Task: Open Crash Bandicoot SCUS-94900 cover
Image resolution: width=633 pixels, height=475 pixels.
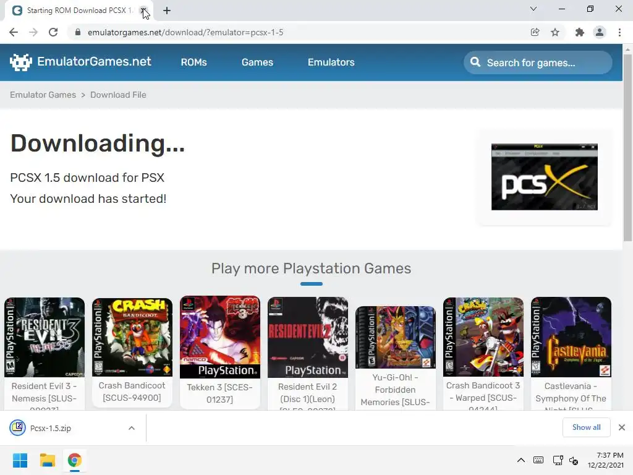Action: (132, 337)
